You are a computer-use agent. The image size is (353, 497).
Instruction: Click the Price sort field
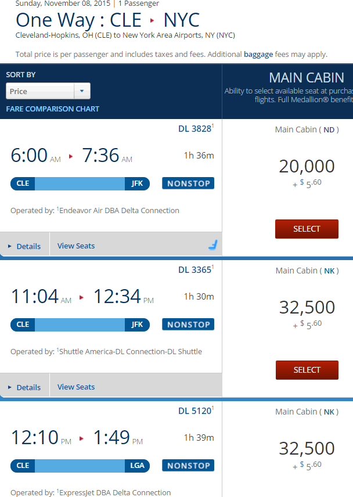[x=48, y=91]
